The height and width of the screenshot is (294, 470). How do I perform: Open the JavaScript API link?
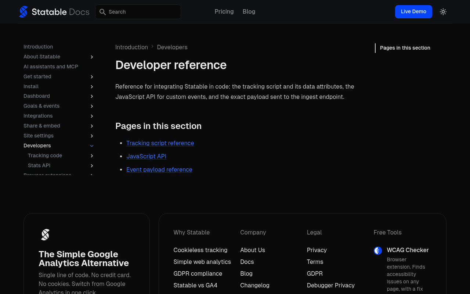pos(146,156)
